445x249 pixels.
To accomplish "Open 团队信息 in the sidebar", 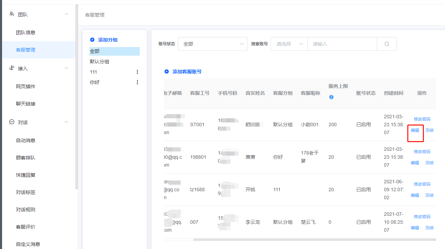I will tap(26, 33).
